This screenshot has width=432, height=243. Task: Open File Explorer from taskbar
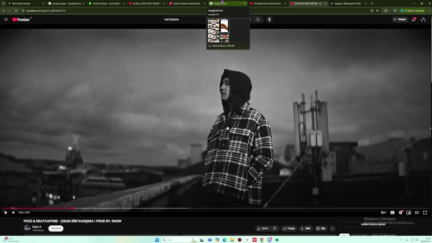232,240
